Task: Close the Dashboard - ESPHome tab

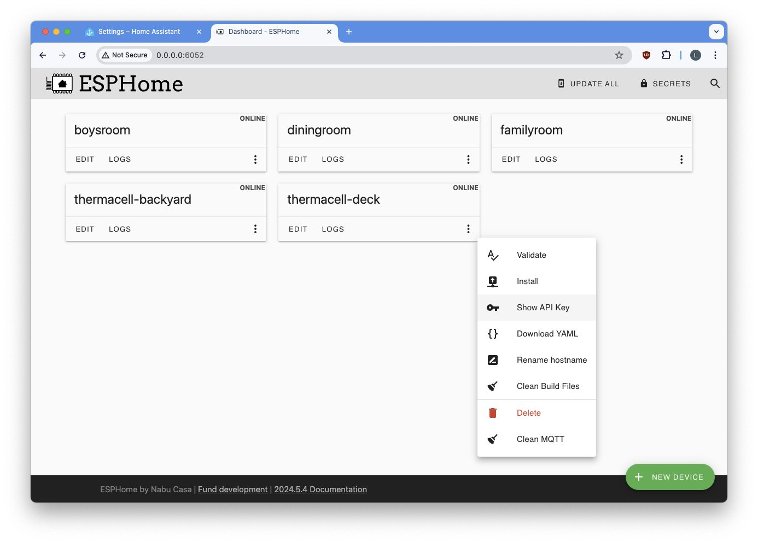Action: point(329,32)
